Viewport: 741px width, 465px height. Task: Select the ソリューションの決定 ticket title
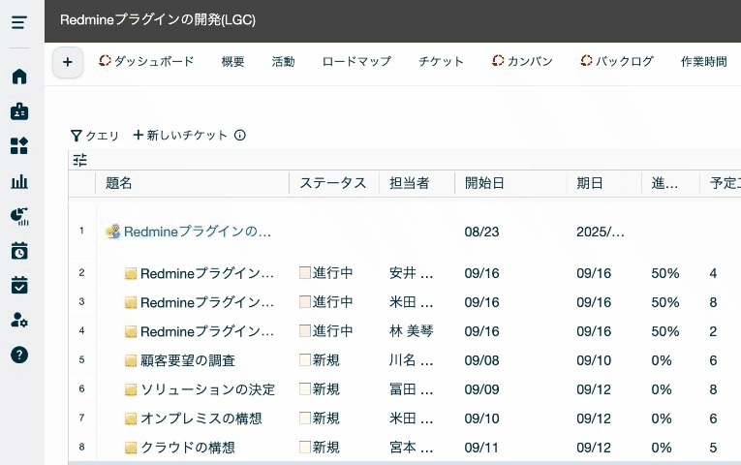pos(208,389)
